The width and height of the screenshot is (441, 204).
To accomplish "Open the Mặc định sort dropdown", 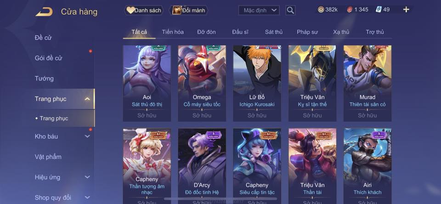I will point(259,11).
